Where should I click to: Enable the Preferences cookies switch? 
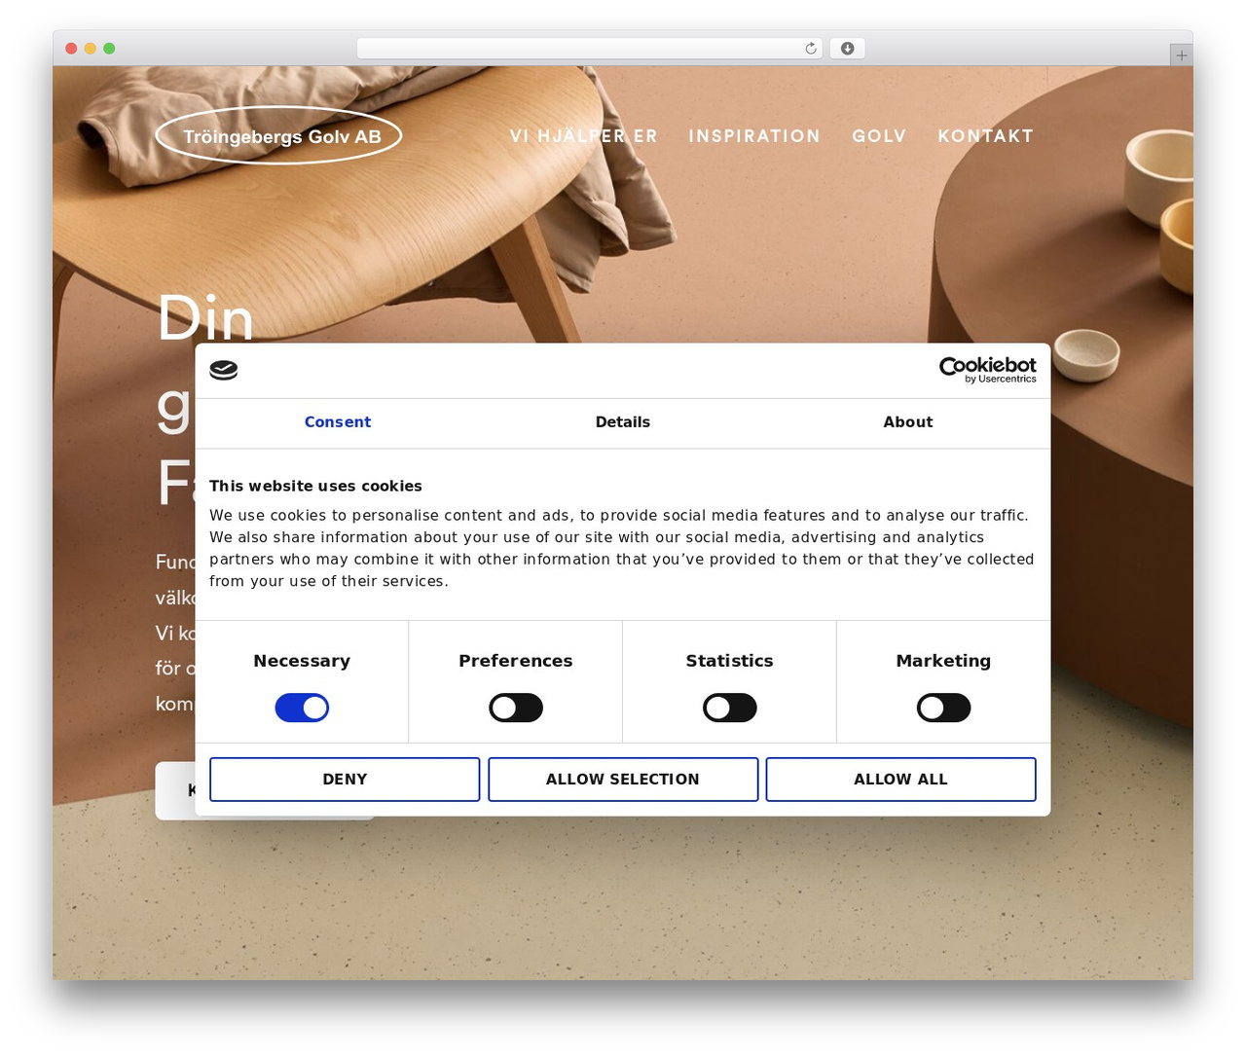(516, 708)
